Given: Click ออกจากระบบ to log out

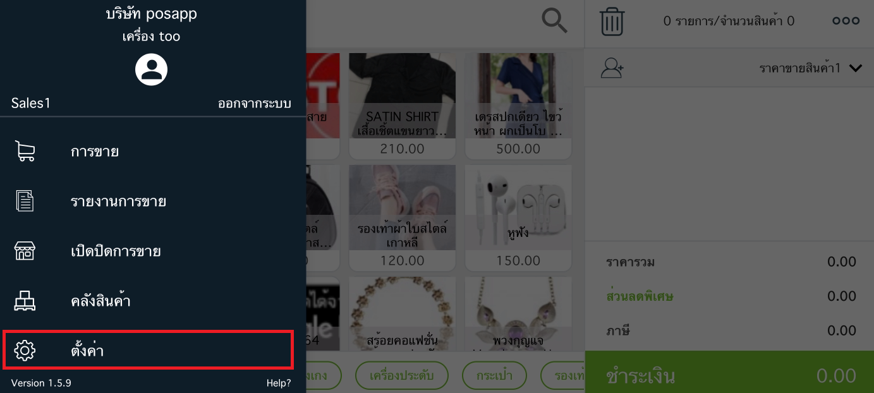Looking at the screenshot, I should coord(255,104).
